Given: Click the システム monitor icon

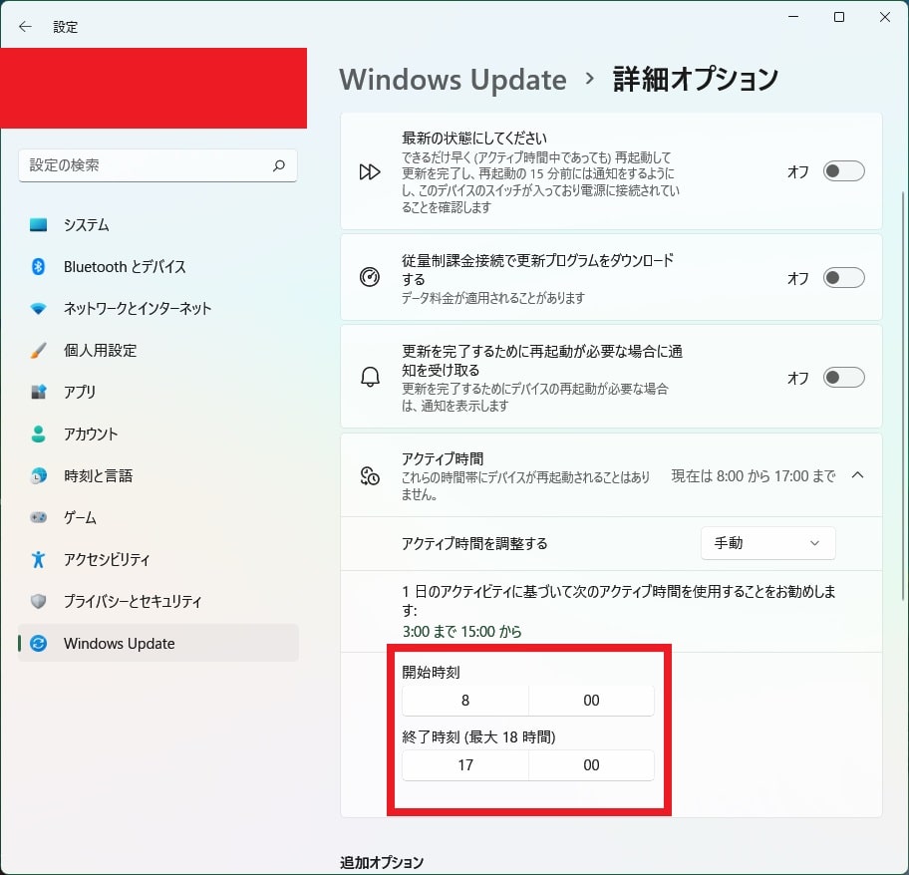Looking at the screenshot, I should pos(38,225).
